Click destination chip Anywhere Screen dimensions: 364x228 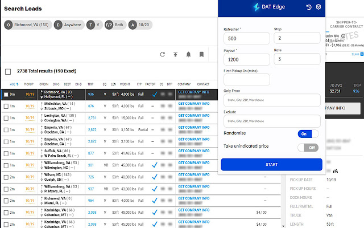click(69, 25)
